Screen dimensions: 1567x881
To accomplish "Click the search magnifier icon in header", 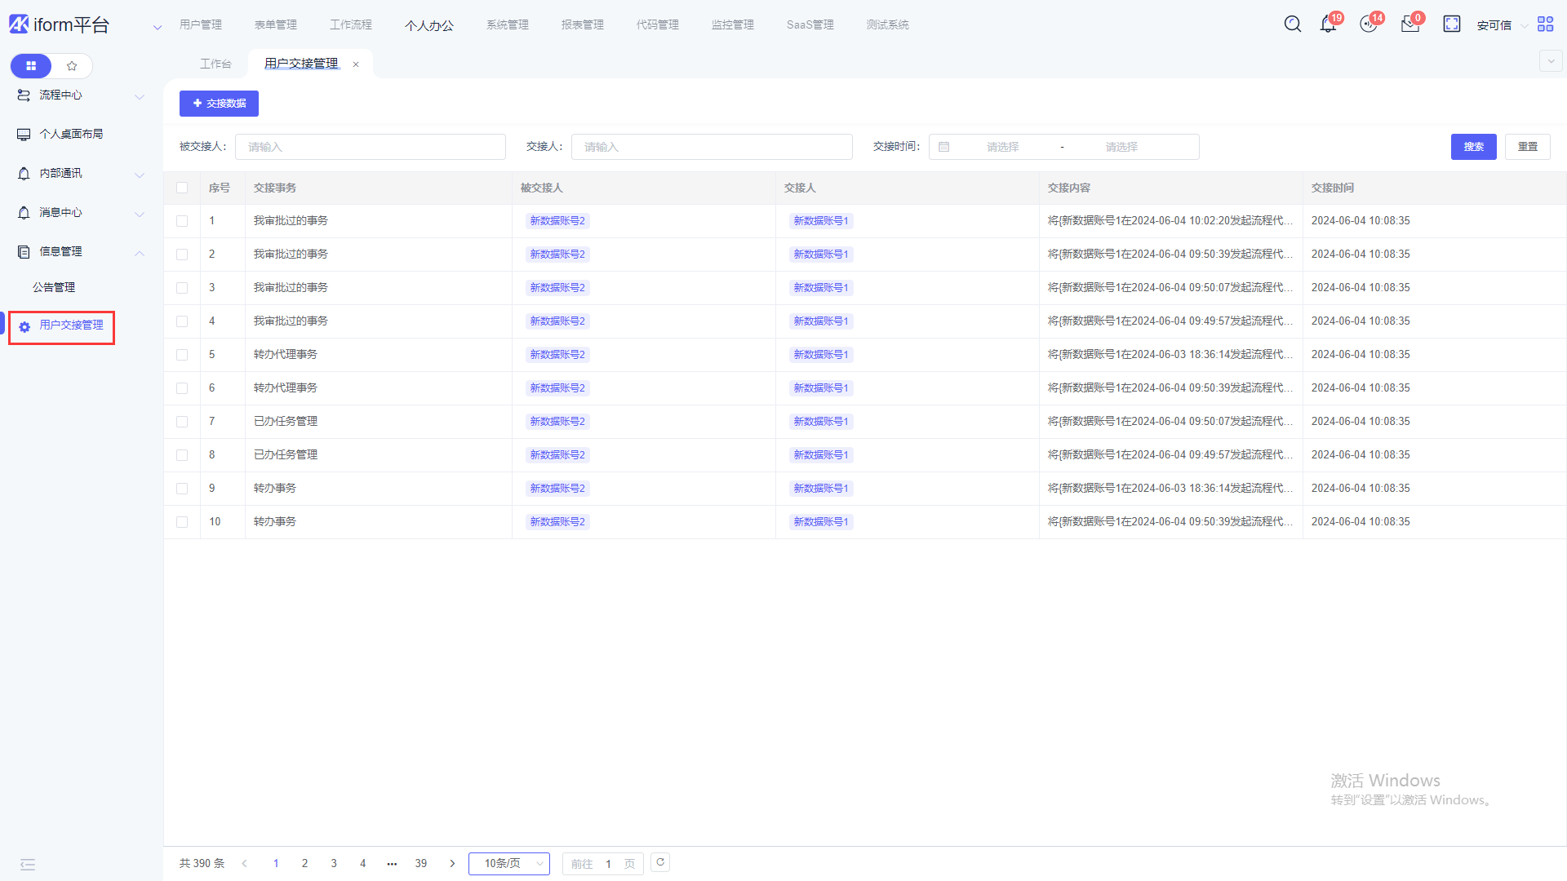I will pos(1293,24).
